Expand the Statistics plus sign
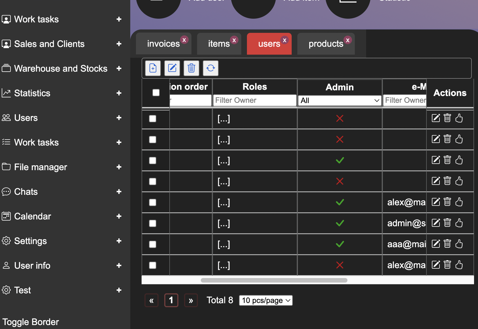The width and height of the screenshot is (478, 329). 119,93
